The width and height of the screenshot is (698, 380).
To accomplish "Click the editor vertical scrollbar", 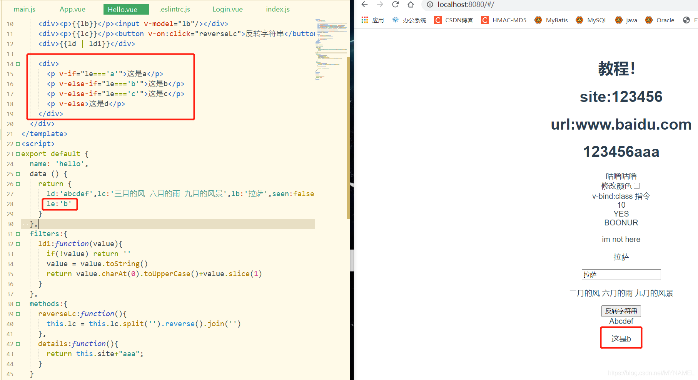I will (348, 138).
